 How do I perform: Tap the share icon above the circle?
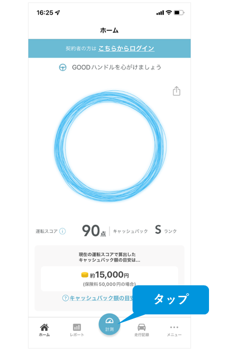tap(176, 91)
